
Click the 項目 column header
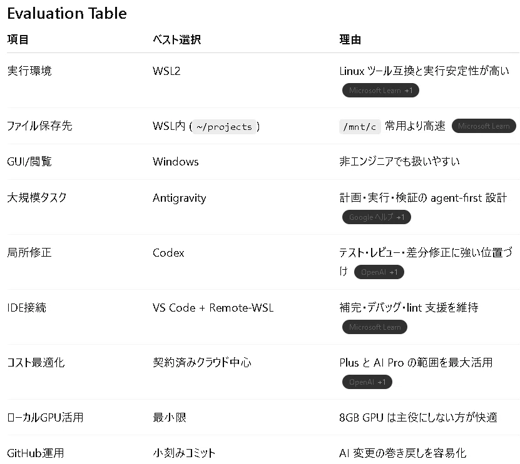[18, 40]
